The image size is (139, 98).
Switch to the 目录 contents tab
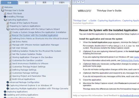click(9, 3)
